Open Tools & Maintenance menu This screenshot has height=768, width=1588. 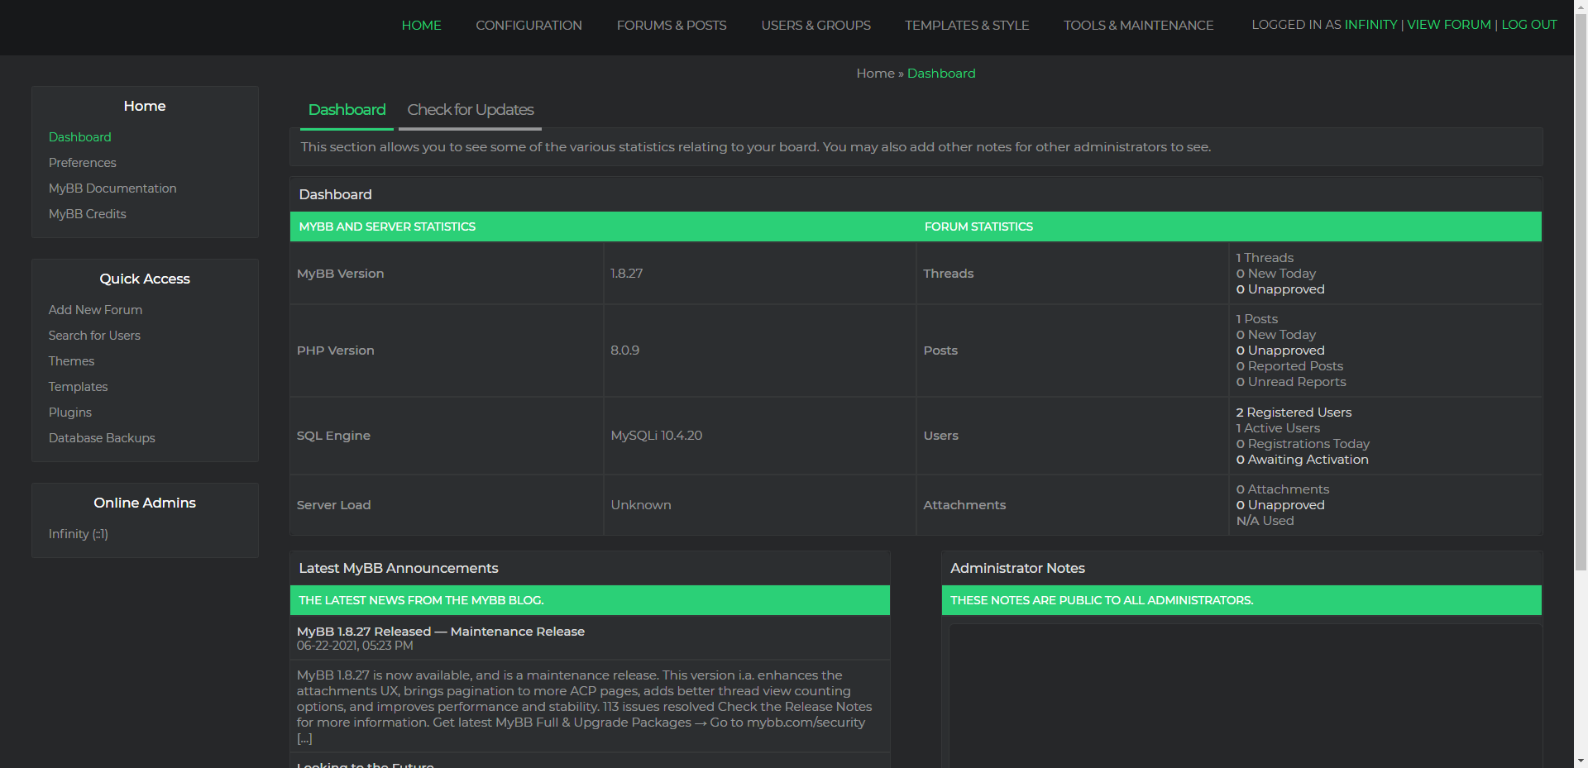point(1138,26)
